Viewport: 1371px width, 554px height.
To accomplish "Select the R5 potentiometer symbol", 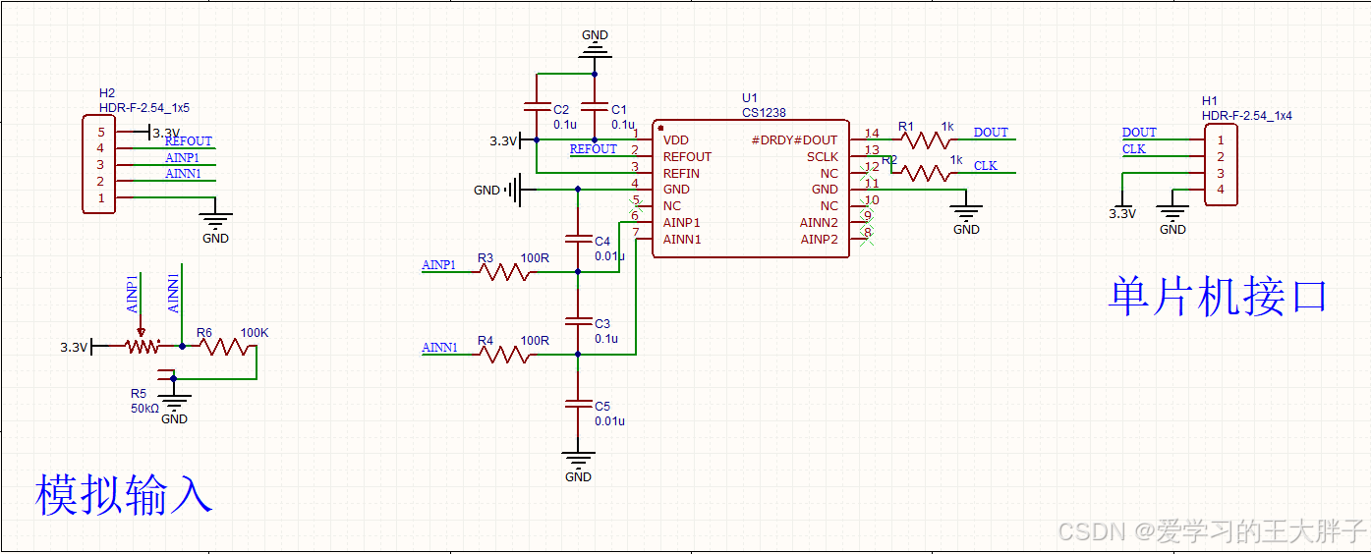I will (143, 344).
